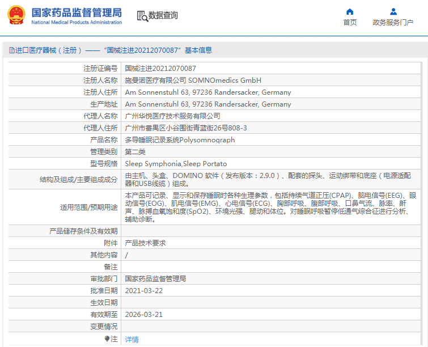This screenshot has height=347, width=428.
Task: Click attachment value 产品技术要求
Action: click(x=145, y=243)
